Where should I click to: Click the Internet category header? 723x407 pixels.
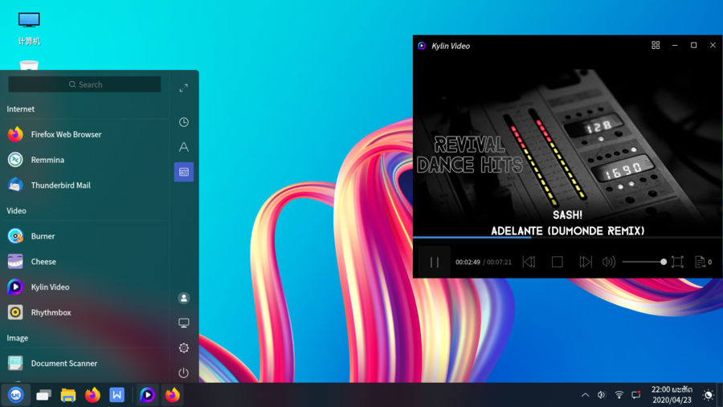tap(21, 109)
